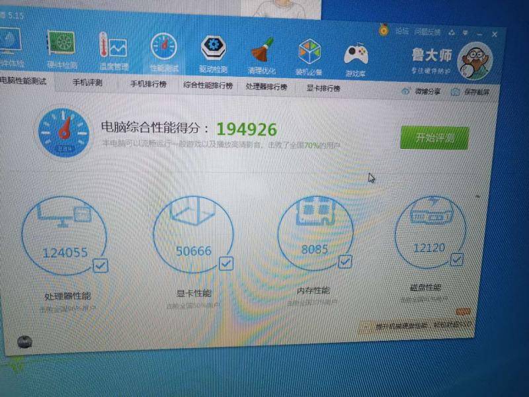Click the round dark badge at bottom-left
The image size is (529, 397).
(24, 341)
